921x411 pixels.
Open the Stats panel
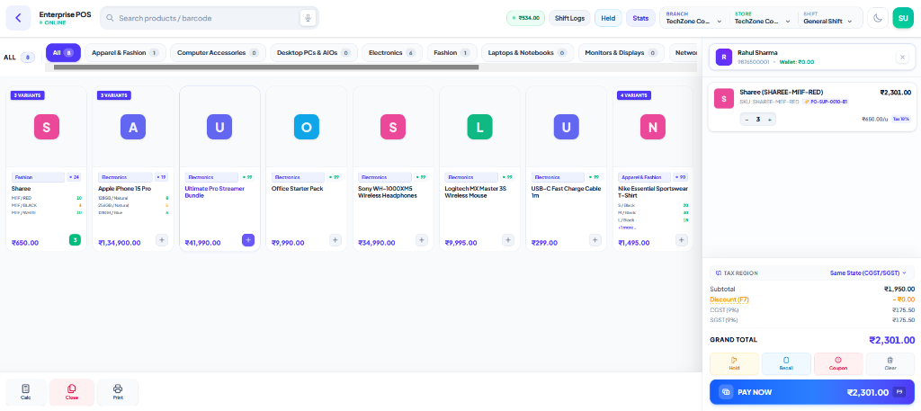tap(640, 18)
